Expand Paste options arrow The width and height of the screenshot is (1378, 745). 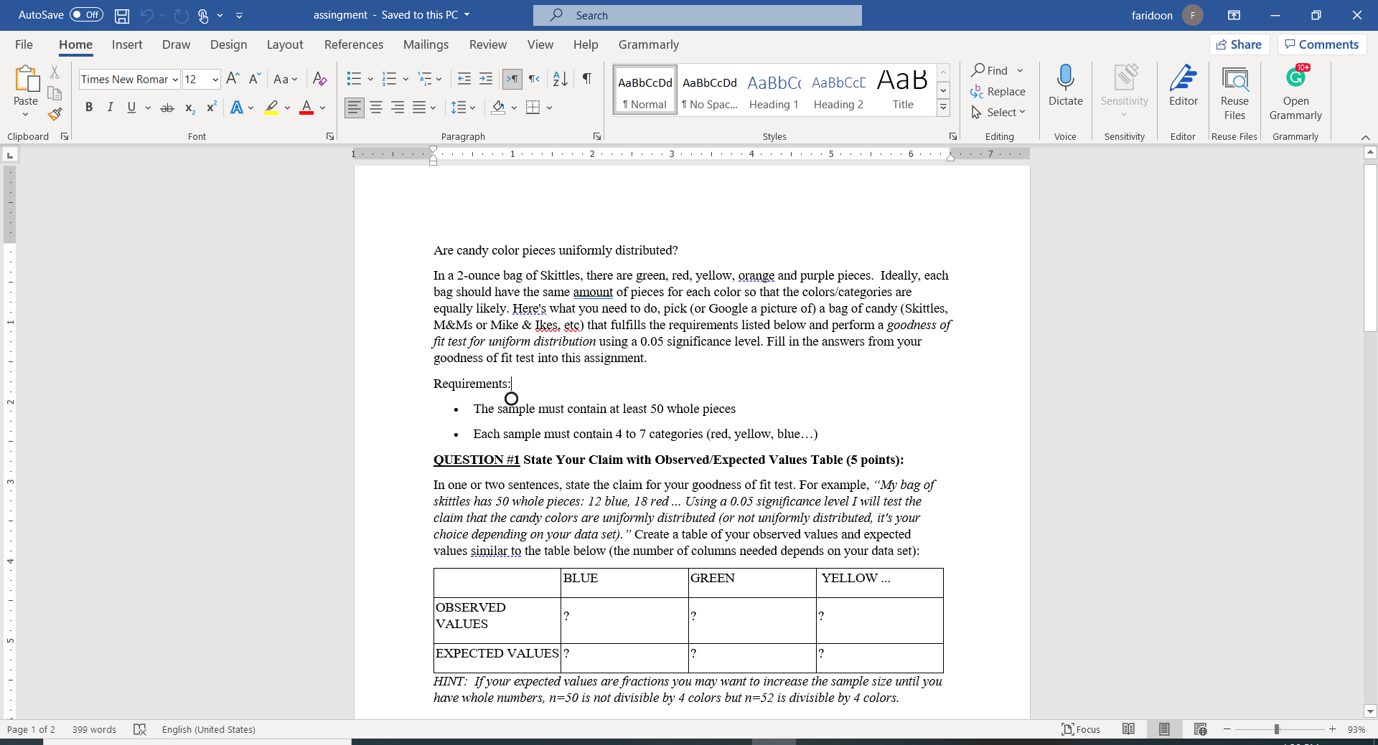coord(26,115)
